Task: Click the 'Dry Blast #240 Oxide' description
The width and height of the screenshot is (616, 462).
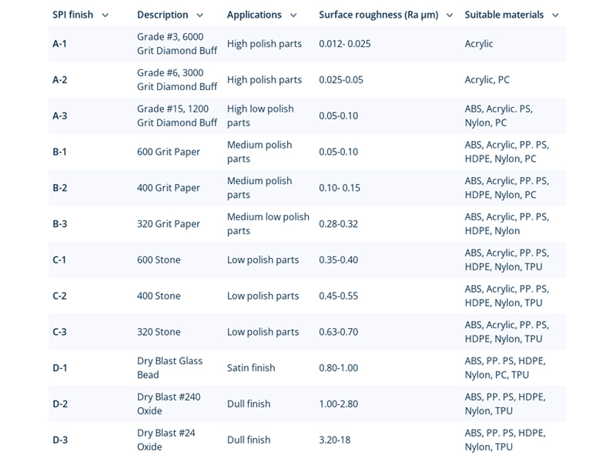Action: (169, 403)
